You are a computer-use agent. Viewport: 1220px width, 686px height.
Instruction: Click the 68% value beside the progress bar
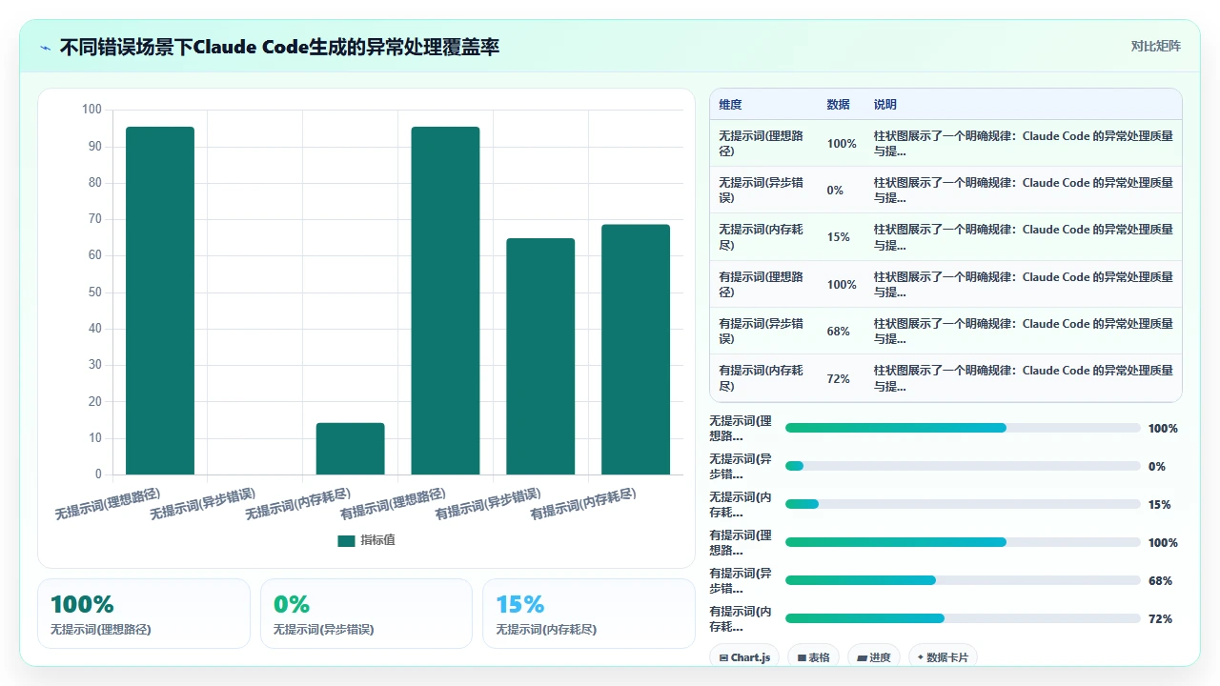coord(1160,580)
